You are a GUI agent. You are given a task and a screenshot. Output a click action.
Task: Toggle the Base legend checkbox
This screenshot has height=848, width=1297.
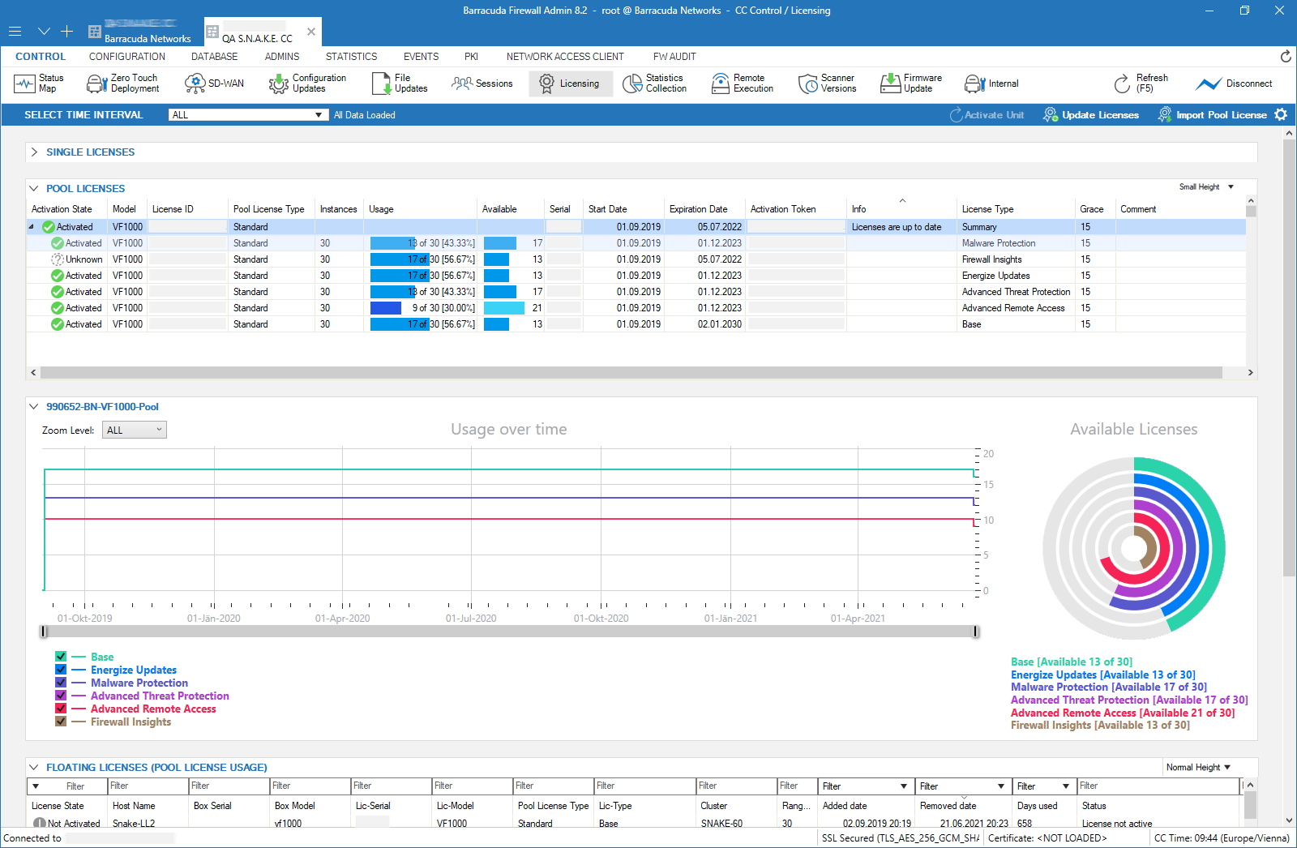pos(61,657)
